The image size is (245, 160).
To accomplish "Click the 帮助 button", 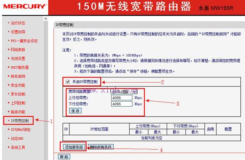I will 64,157.
